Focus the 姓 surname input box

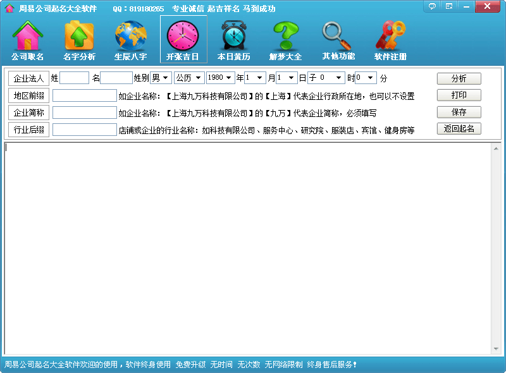click(74, 78)
